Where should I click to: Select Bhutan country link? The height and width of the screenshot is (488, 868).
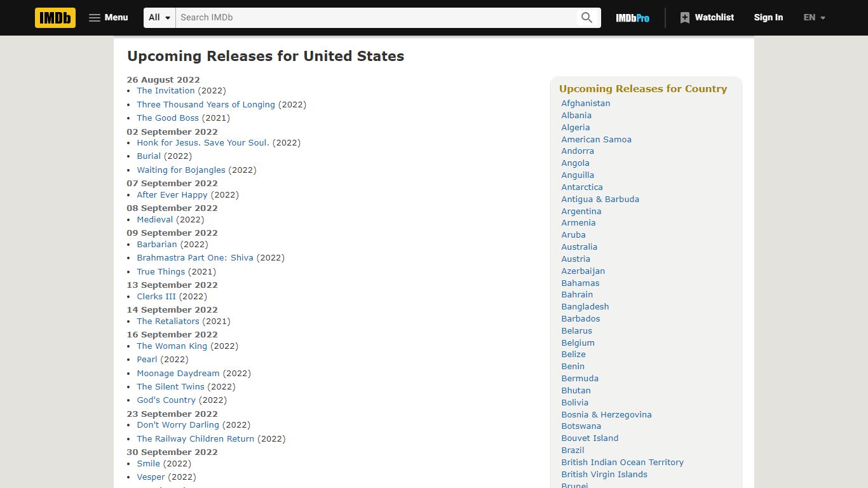[576, 391]
